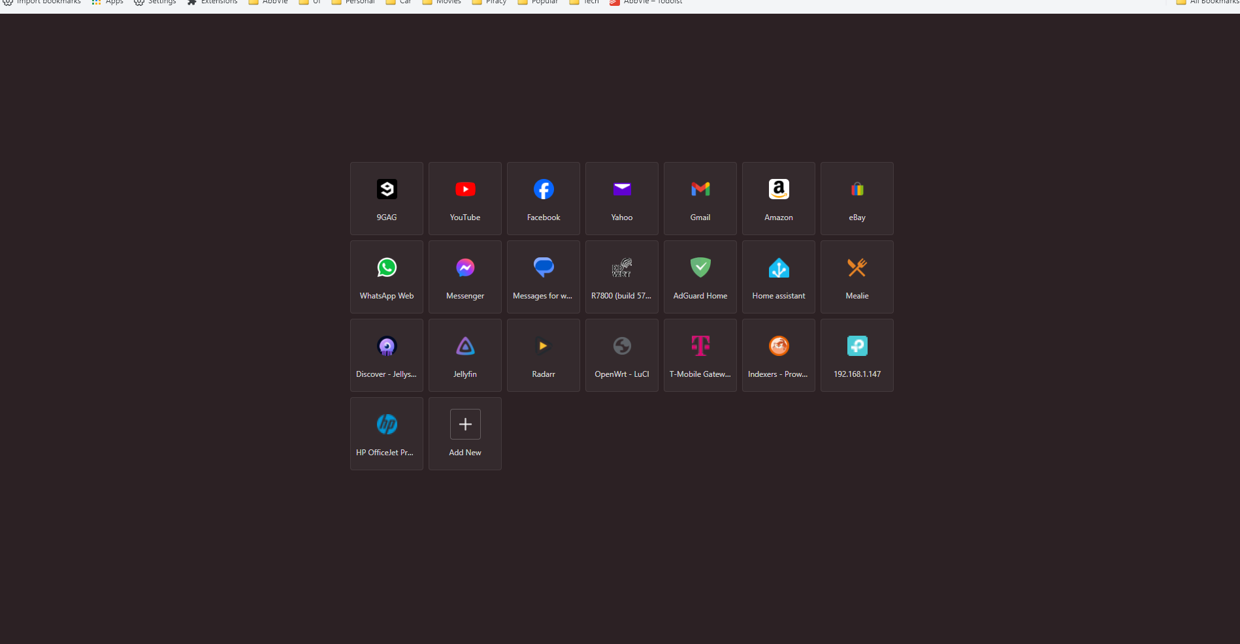This screenshot has height=644, width=1240.
Task: Go to the Facebook shortcut
Action: point(544,199)
